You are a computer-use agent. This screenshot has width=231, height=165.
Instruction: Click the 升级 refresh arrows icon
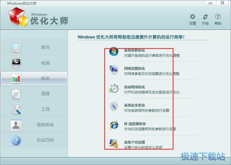tap(205, 17)
